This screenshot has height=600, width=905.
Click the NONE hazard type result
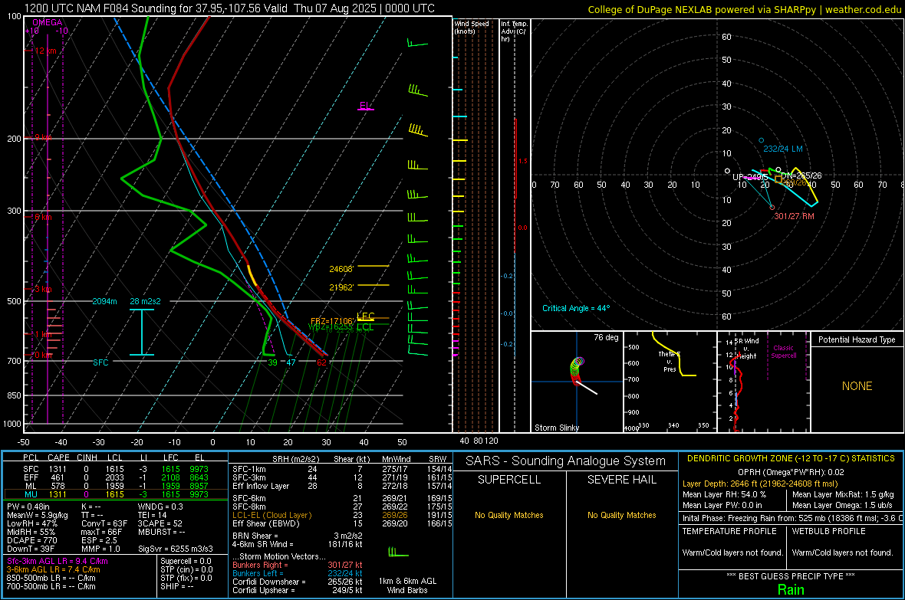[x=857, y=386]
